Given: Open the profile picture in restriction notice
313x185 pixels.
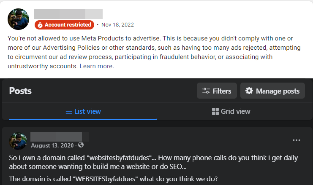Looking at the screenshot, I should [x=18, y=19].
